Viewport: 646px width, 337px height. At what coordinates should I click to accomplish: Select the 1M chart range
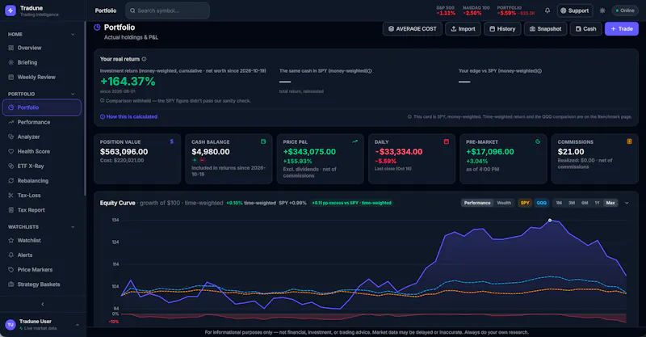pyautogui.click(x=559, y=203)
